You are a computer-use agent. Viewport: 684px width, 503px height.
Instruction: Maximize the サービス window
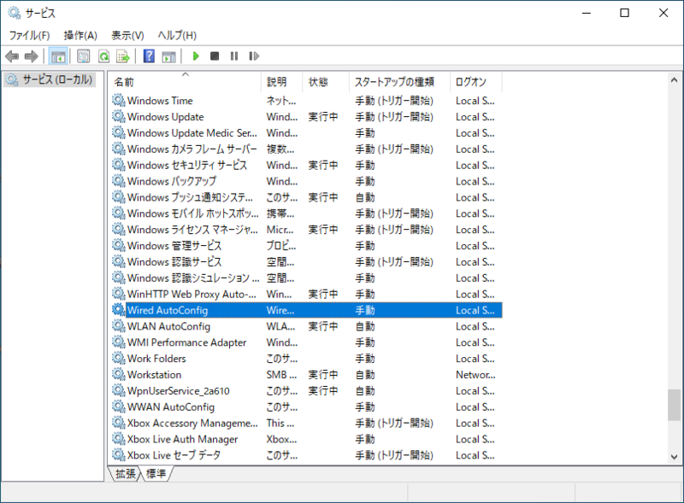(x=625, y=13)
